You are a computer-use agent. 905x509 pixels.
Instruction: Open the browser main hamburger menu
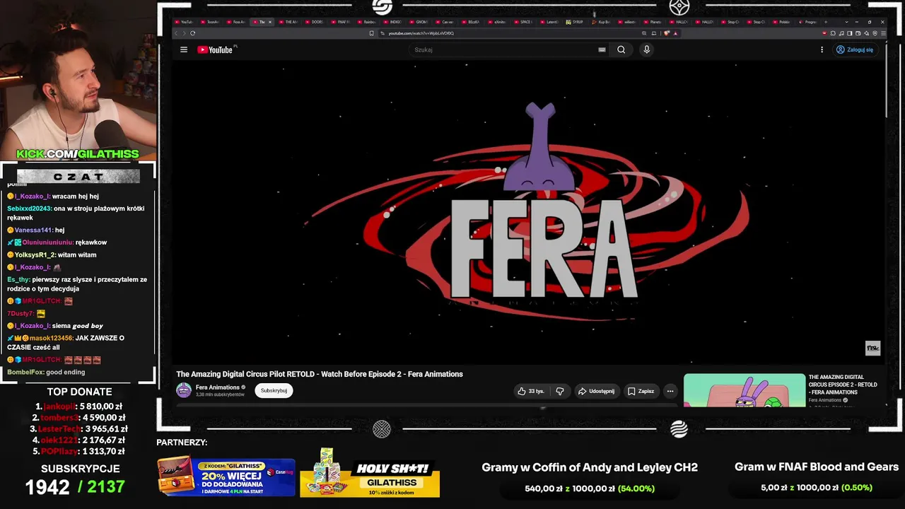point(883,33)
